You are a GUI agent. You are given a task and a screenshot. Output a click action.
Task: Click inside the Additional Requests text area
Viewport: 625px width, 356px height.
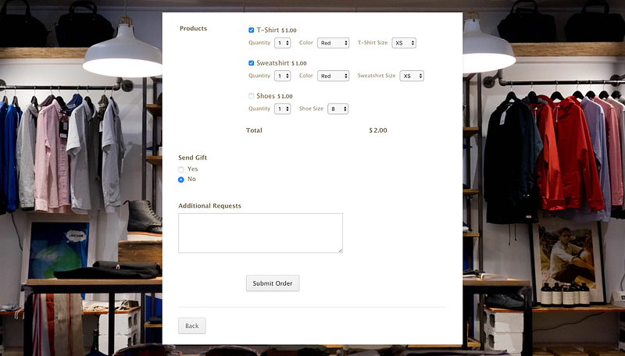pos(260,233)
